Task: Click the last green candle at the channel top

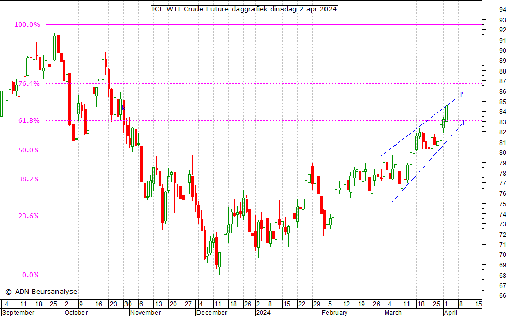Action: click(447, 113)
